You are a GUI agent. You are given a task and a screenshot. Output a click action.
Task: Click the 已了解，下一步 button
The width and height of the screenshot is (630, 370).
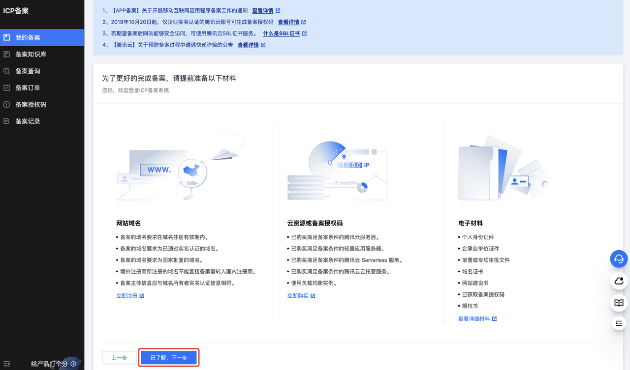coord(169,358)
